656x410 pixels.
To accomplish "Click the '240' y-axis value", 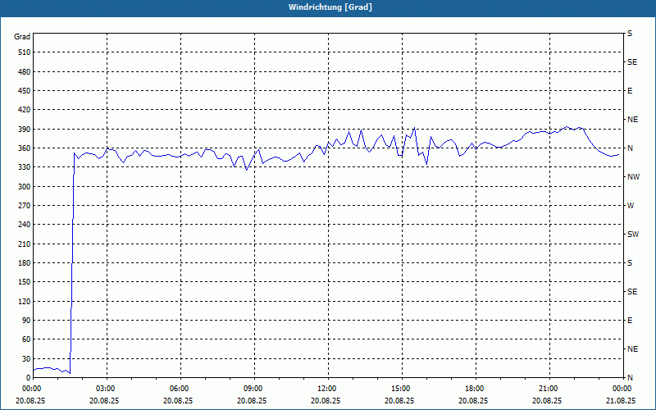I will [25, 225].
